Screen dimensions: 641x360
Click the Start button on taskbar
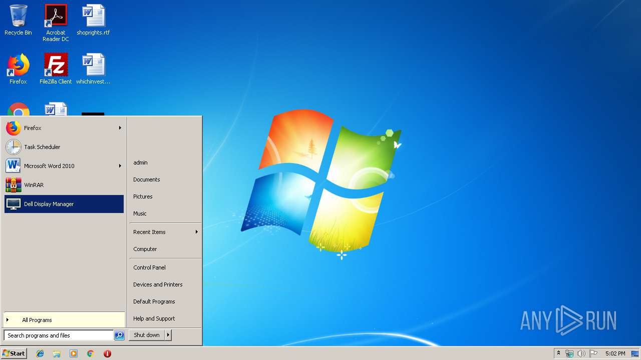click(x=14, y=353)
